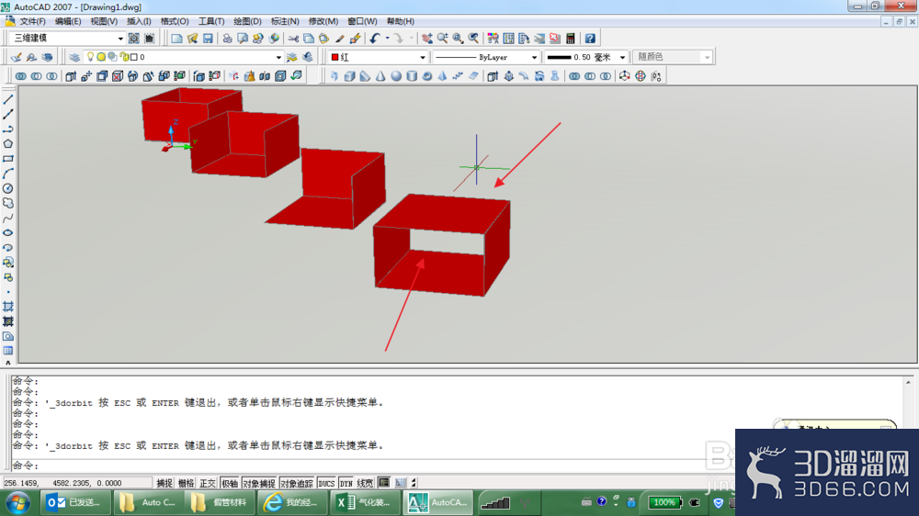Click the Plot (print) icon
This screenshot has width=919, height=516.
[x=227, y=39]
